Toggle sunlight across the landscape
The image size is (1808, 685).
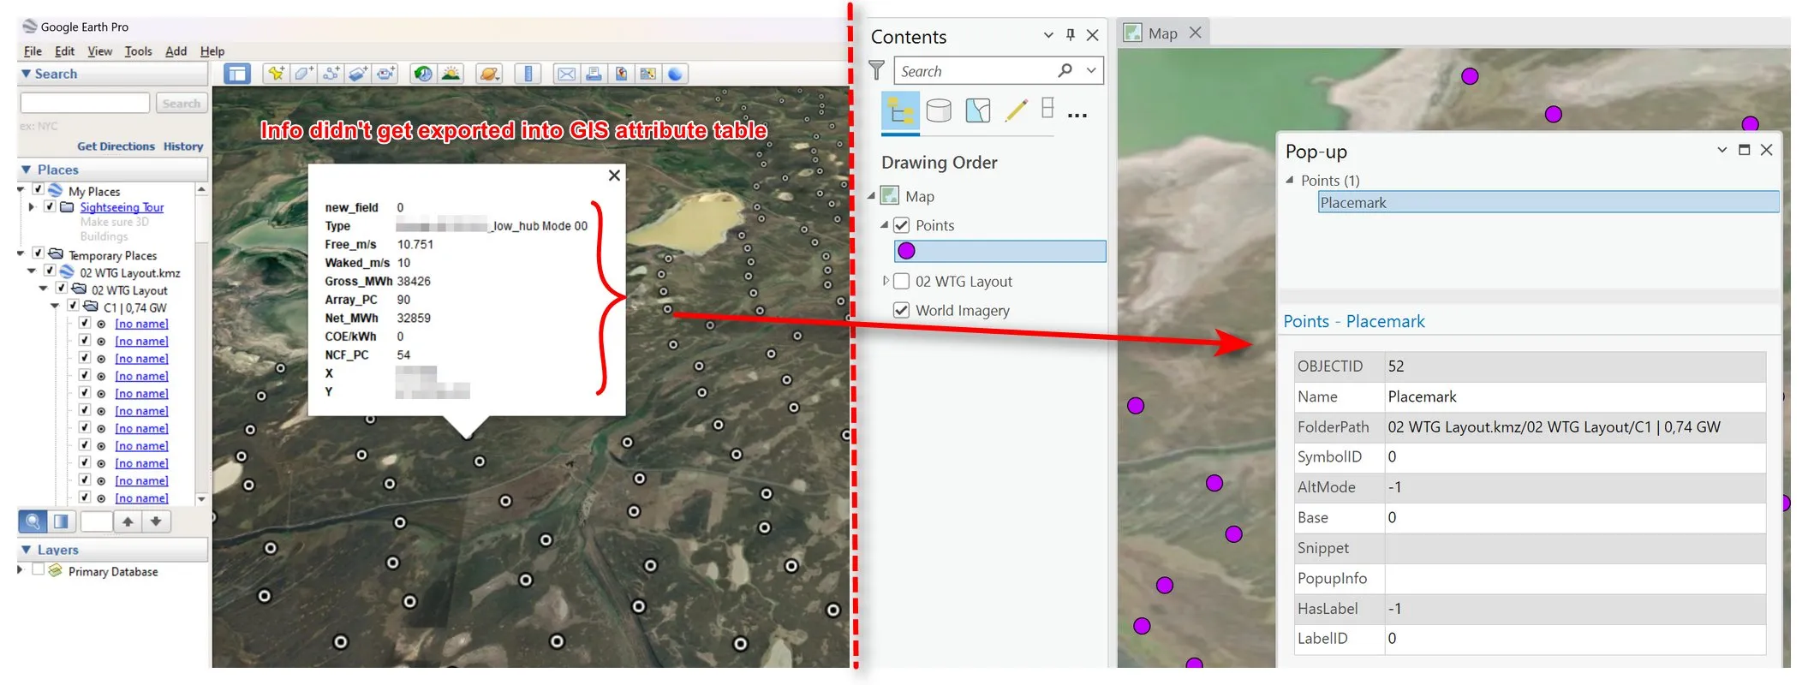pyautogui.click(x=451, y=74)
